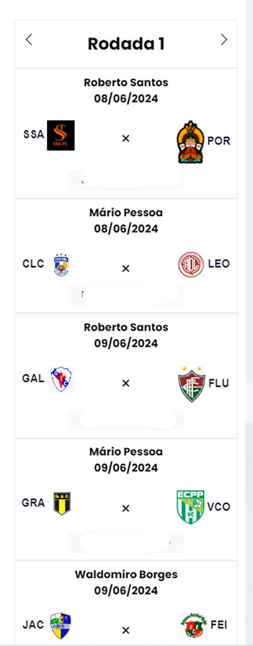Click the Waldomiro Borges venue name

(x=126, y=574)
